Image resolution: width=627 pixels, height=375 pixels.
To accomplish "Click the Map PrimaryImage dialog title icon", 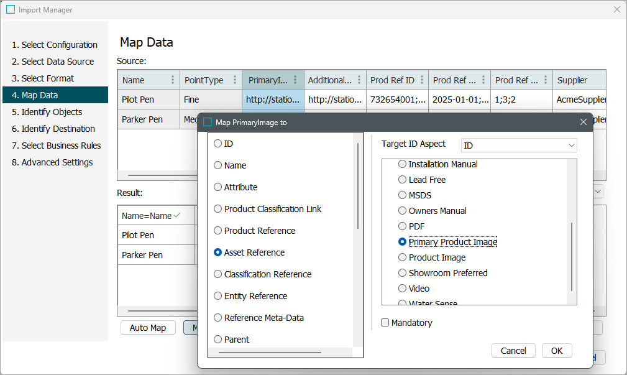I will 208,123.
